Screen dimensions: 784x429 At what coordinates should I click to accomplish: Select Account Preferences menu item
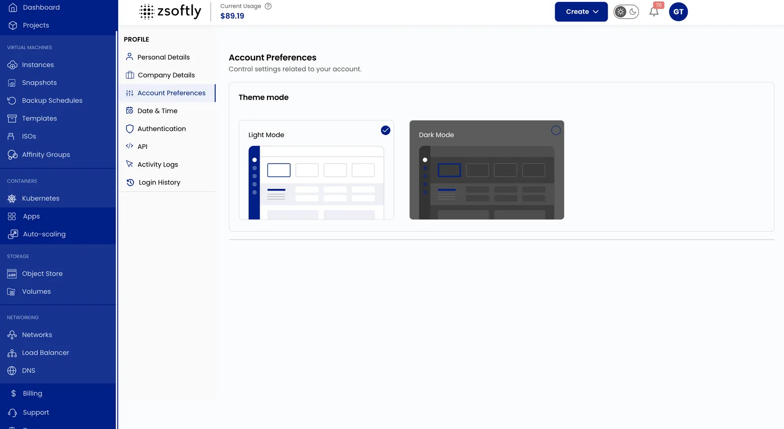167,93
